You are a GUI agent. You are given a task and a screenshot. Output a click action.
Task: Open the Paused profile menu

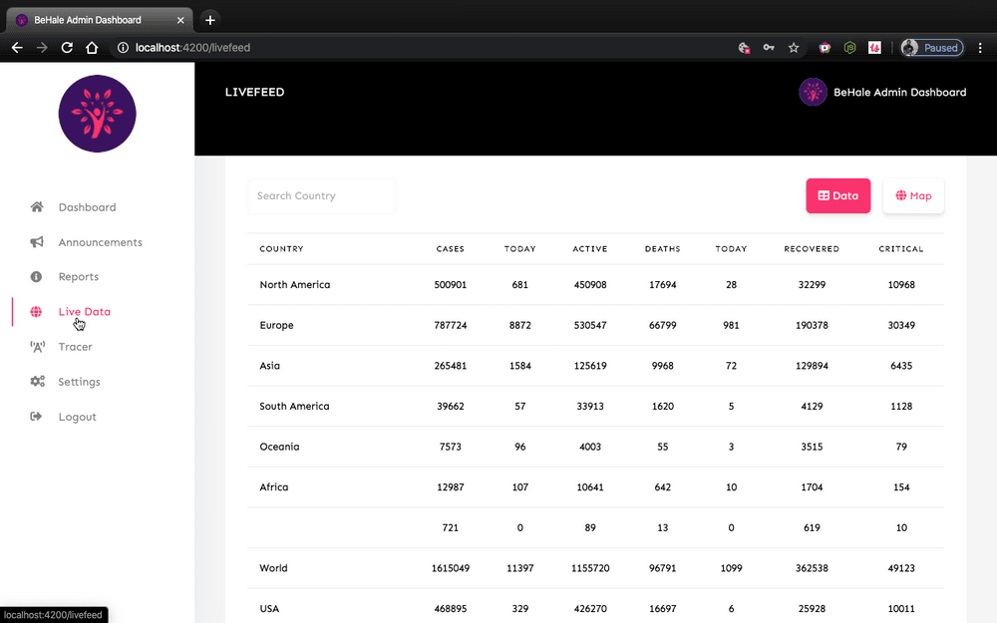931,47
